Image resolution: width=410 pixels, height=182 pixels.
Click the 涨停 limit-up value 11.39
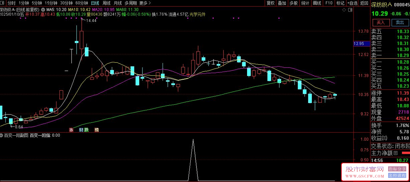[x=402, y=93]
